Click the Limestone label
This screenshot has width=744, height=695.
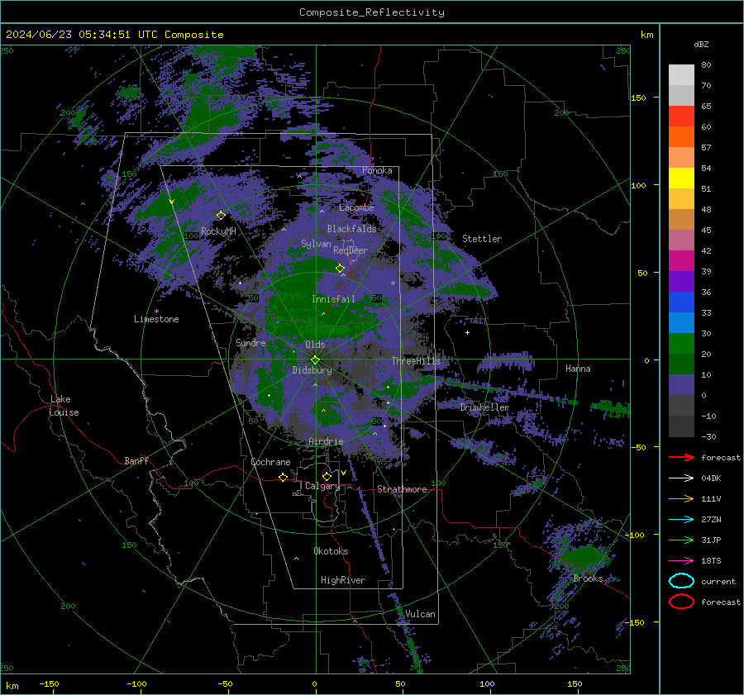(156, 319)
